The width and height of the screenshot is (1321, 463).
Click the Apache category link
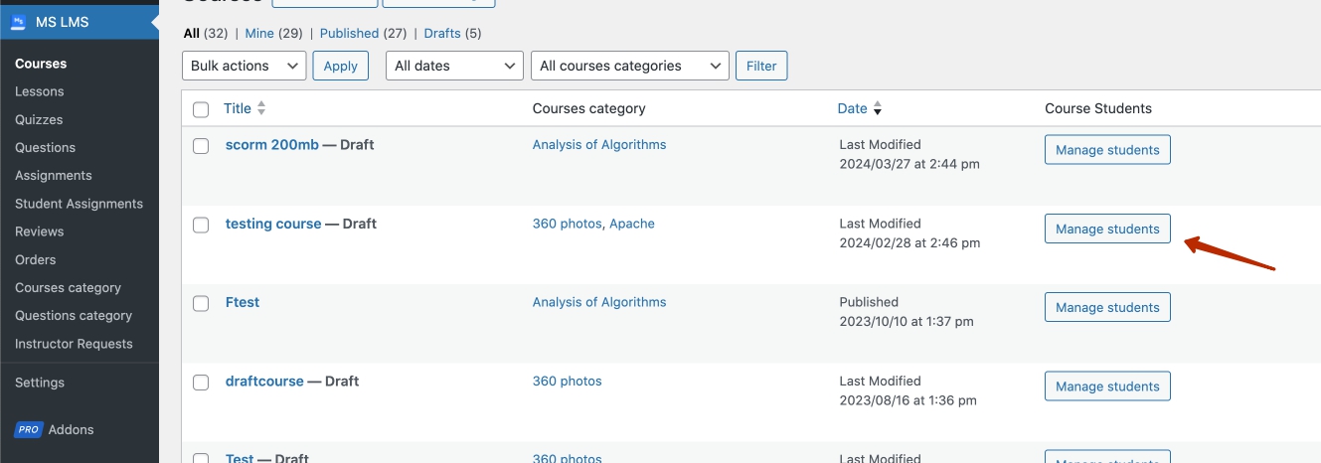(632, 224)
